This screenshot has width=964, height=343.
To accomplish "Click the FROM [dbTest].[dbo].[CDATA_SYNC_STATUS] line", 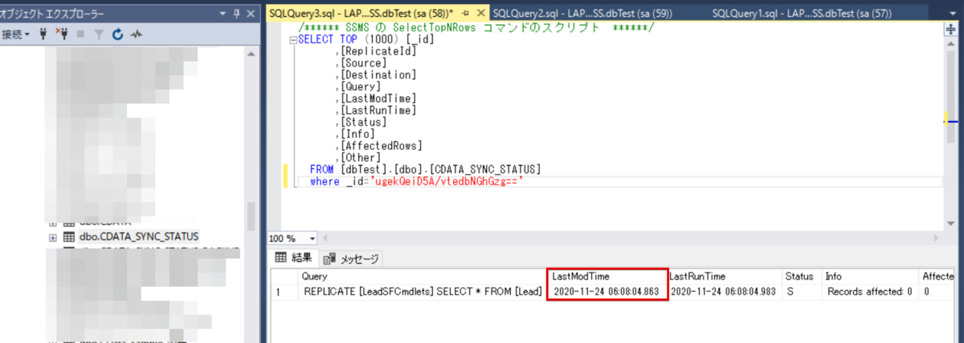I will (x=425, y=170).
